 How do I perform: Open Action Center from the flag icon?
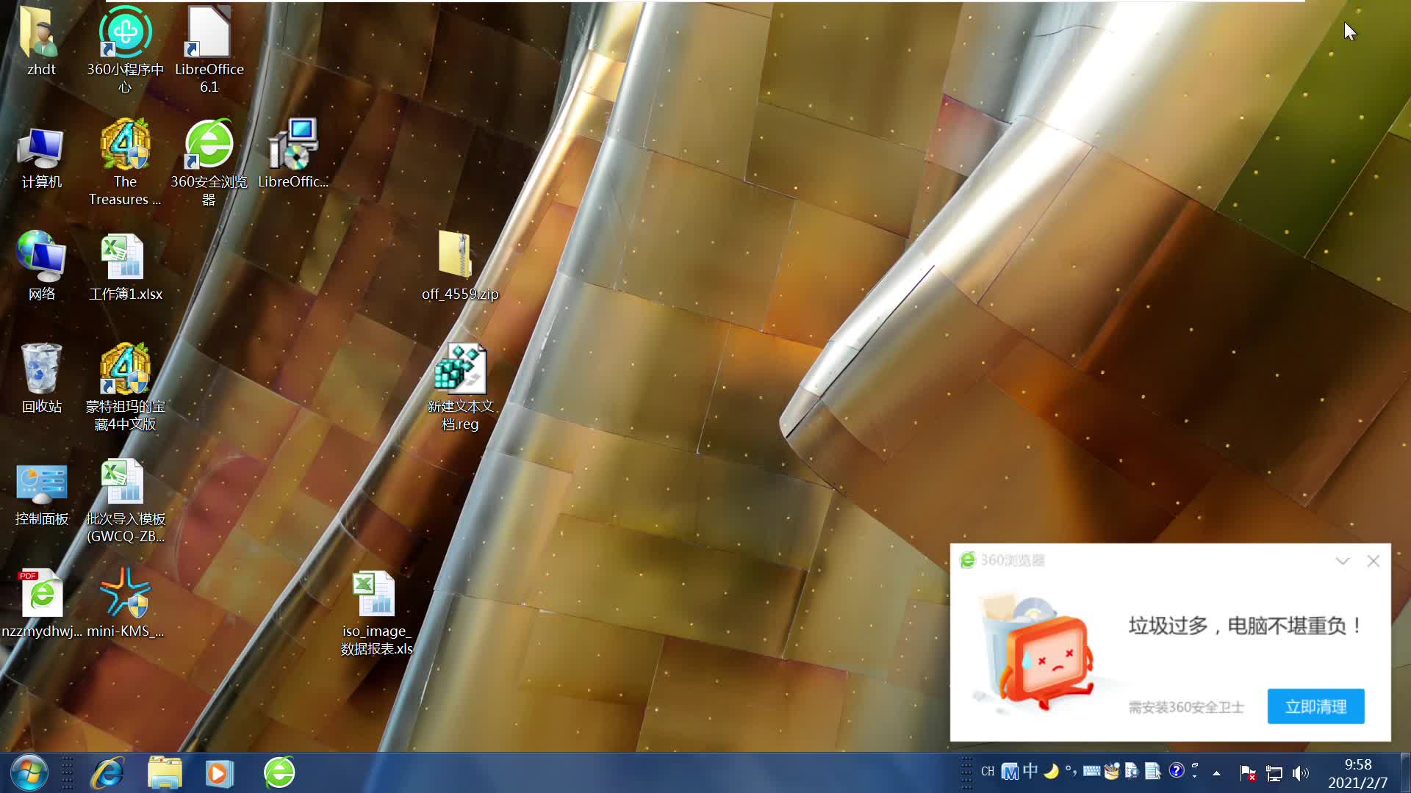pos(1248,773)
